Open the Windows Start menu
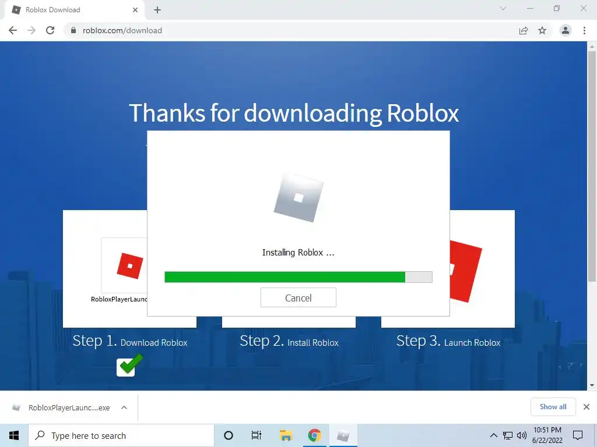 14,435
